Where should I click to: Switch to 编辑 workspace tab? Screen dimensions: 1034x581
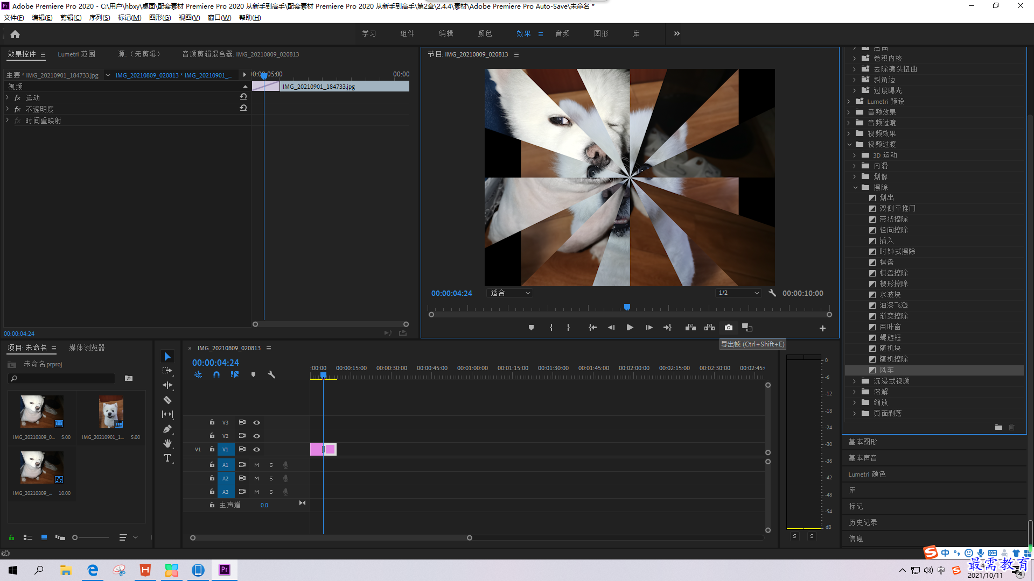point(446,33)
